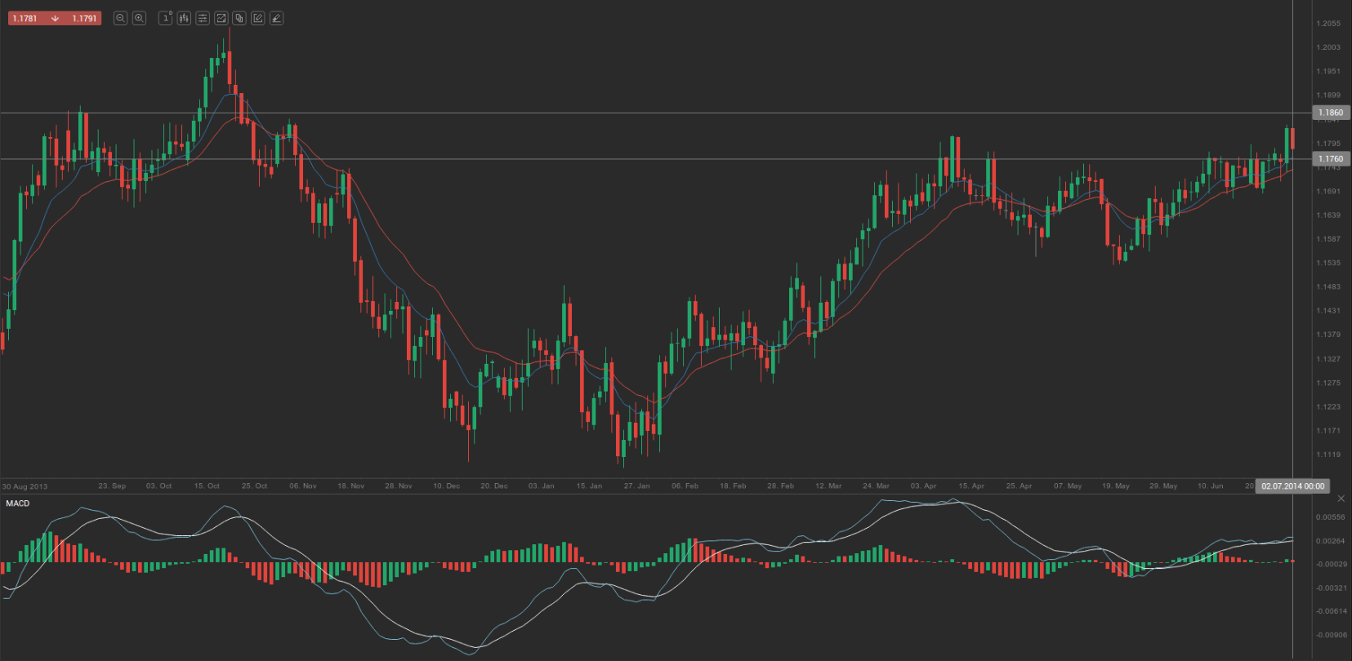Open the indicators settings sliders icon
Image resolution: width=1352 pixels, height=661 pixels.
pos(203,18)
